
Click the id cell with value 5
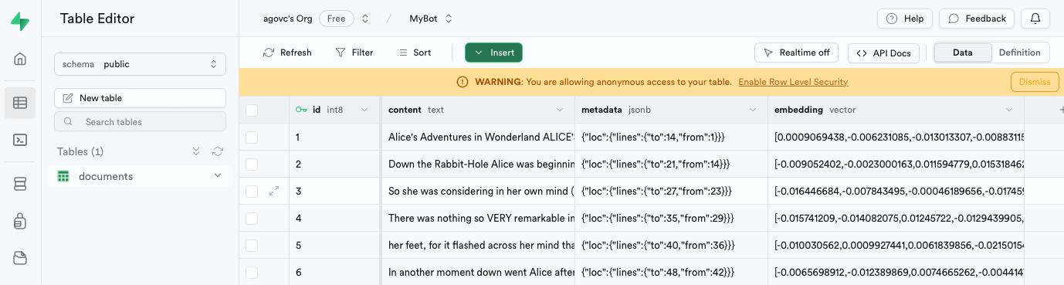[335, 245]
